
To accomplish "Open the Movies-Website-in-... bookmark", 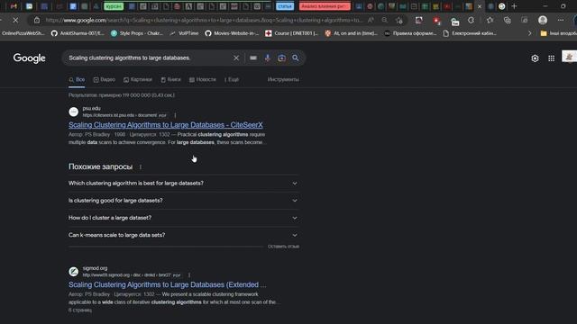I will pos(232,33).
